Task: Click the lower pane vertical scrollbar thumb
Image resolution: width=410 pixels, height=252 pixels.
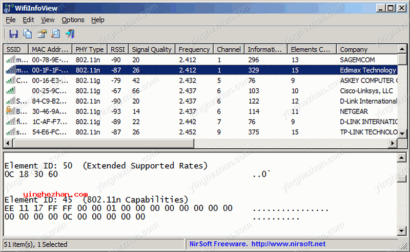Action: pyautogui.click(x=402, y=179)
